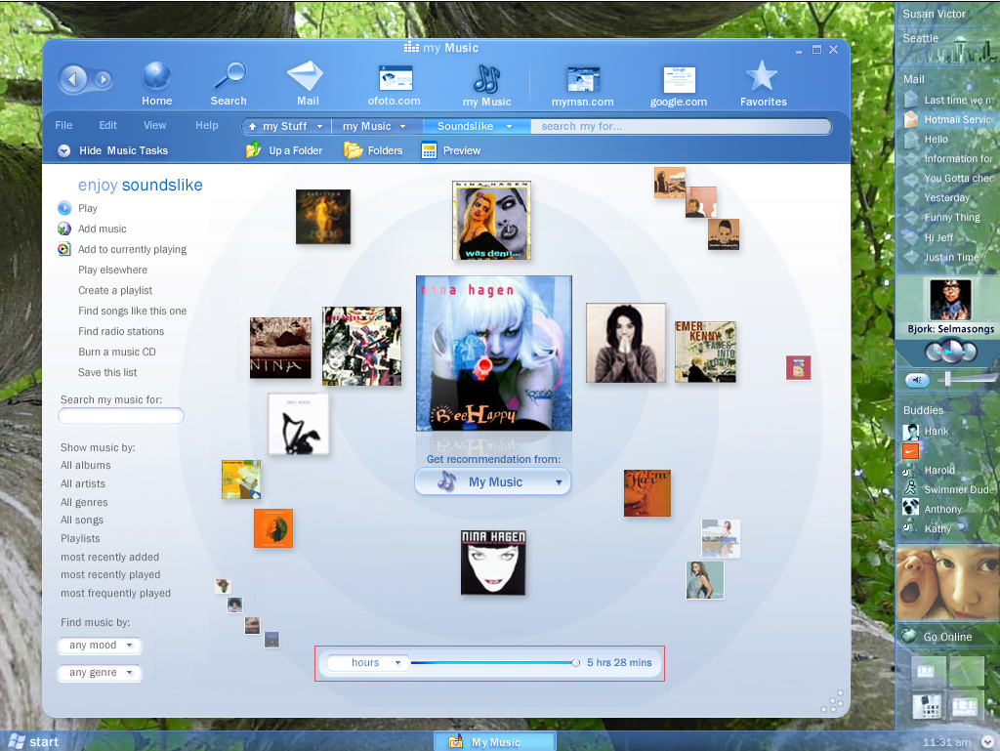The width and height of the screenshot is (1000, 751).
Task: Click Find songs like this one
Action: click(133, 311)
